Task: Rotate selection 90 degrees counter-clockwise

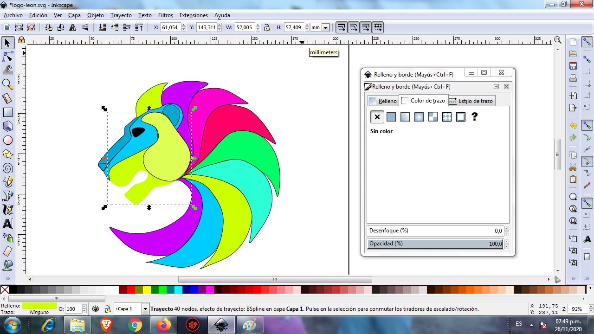Action: [48, 27]
